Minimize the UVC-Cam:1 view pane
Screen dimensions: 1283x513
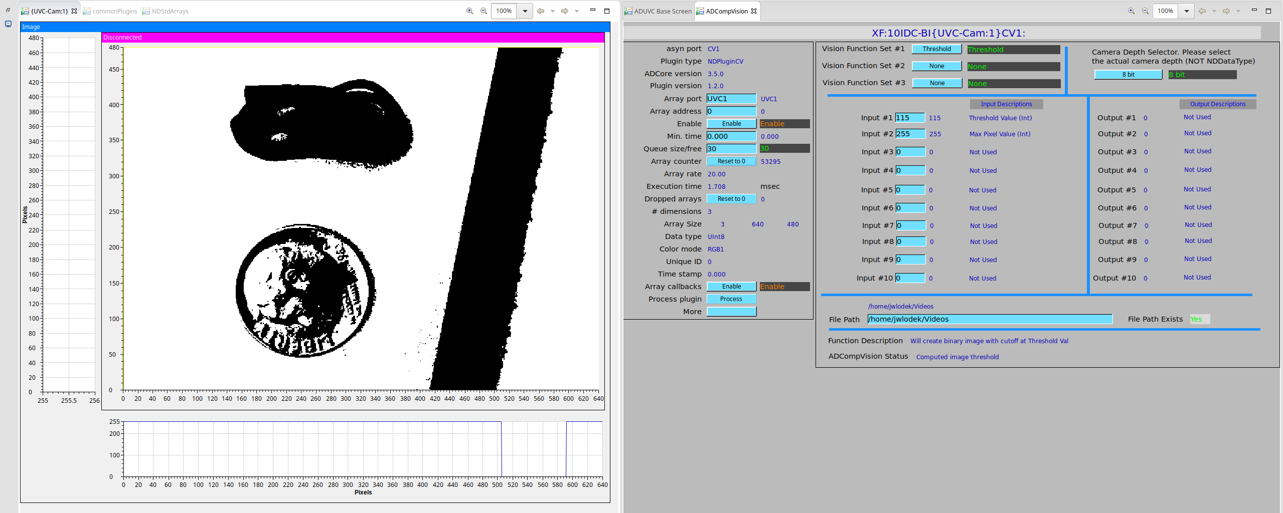[x=592, y=11]
